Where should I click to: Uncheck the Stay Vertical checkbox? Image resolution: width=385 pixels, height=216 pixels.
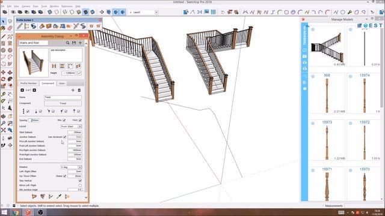click(80, 181)
